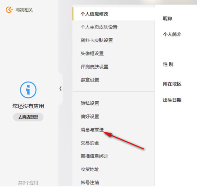Go to 收货地址 page
The width and height of the screenshot is (197, 188).
coord(90,169)
